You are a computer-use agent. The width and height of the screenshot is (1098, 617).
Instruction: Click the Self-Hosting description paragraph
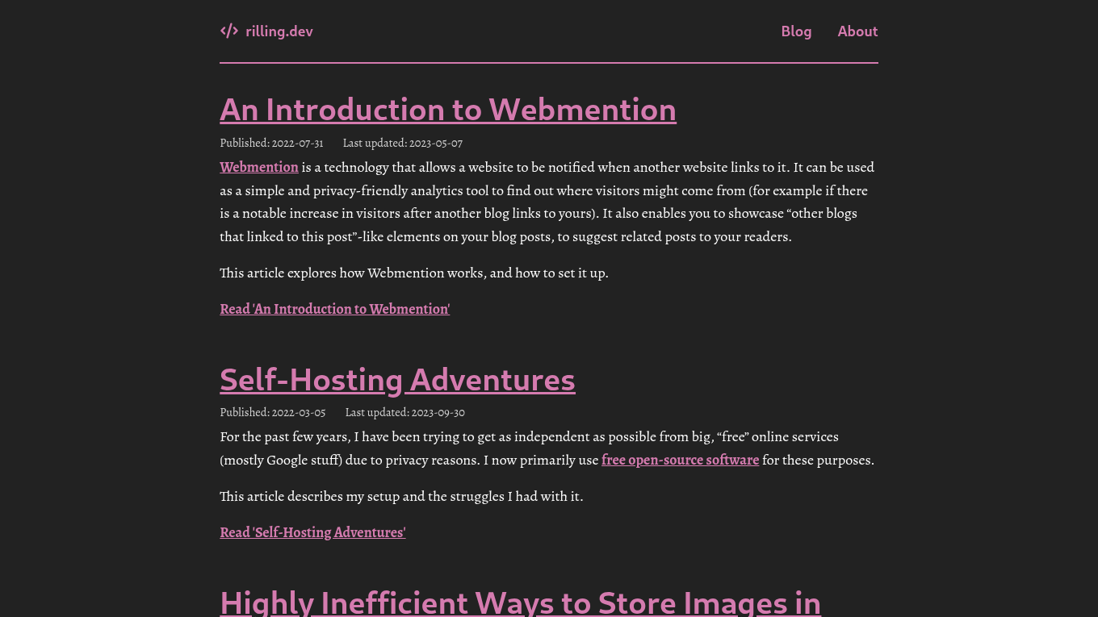click(529, 448)
